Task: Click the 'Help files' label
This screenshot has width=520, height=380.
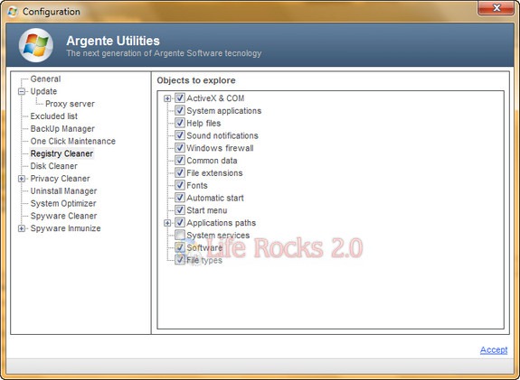Action: click(203, 123)
